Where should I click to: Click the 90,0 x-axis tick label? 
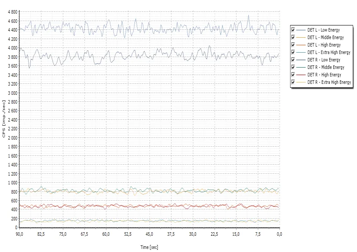click(19, 234)
